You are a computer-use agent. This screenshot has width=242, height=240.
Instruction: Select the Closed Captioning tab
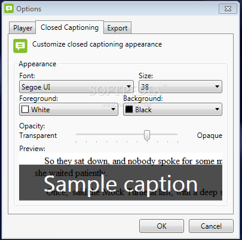pos(69,27)
